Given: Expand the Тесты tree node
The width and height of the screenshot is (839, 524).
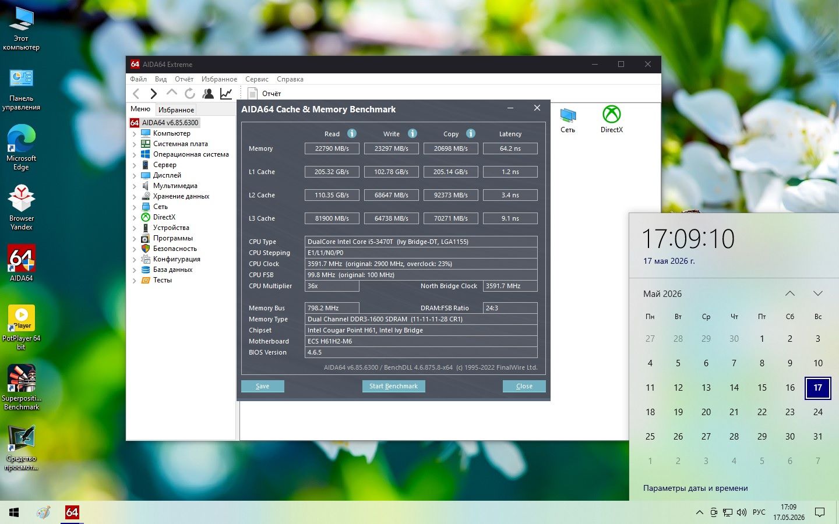Looking at the screenshot, I should [134, 280].
